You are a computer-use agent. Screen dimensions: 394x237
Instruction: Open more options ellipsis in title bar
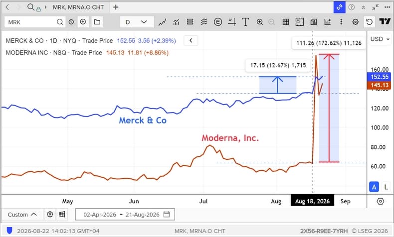click(x=387, y=7)
